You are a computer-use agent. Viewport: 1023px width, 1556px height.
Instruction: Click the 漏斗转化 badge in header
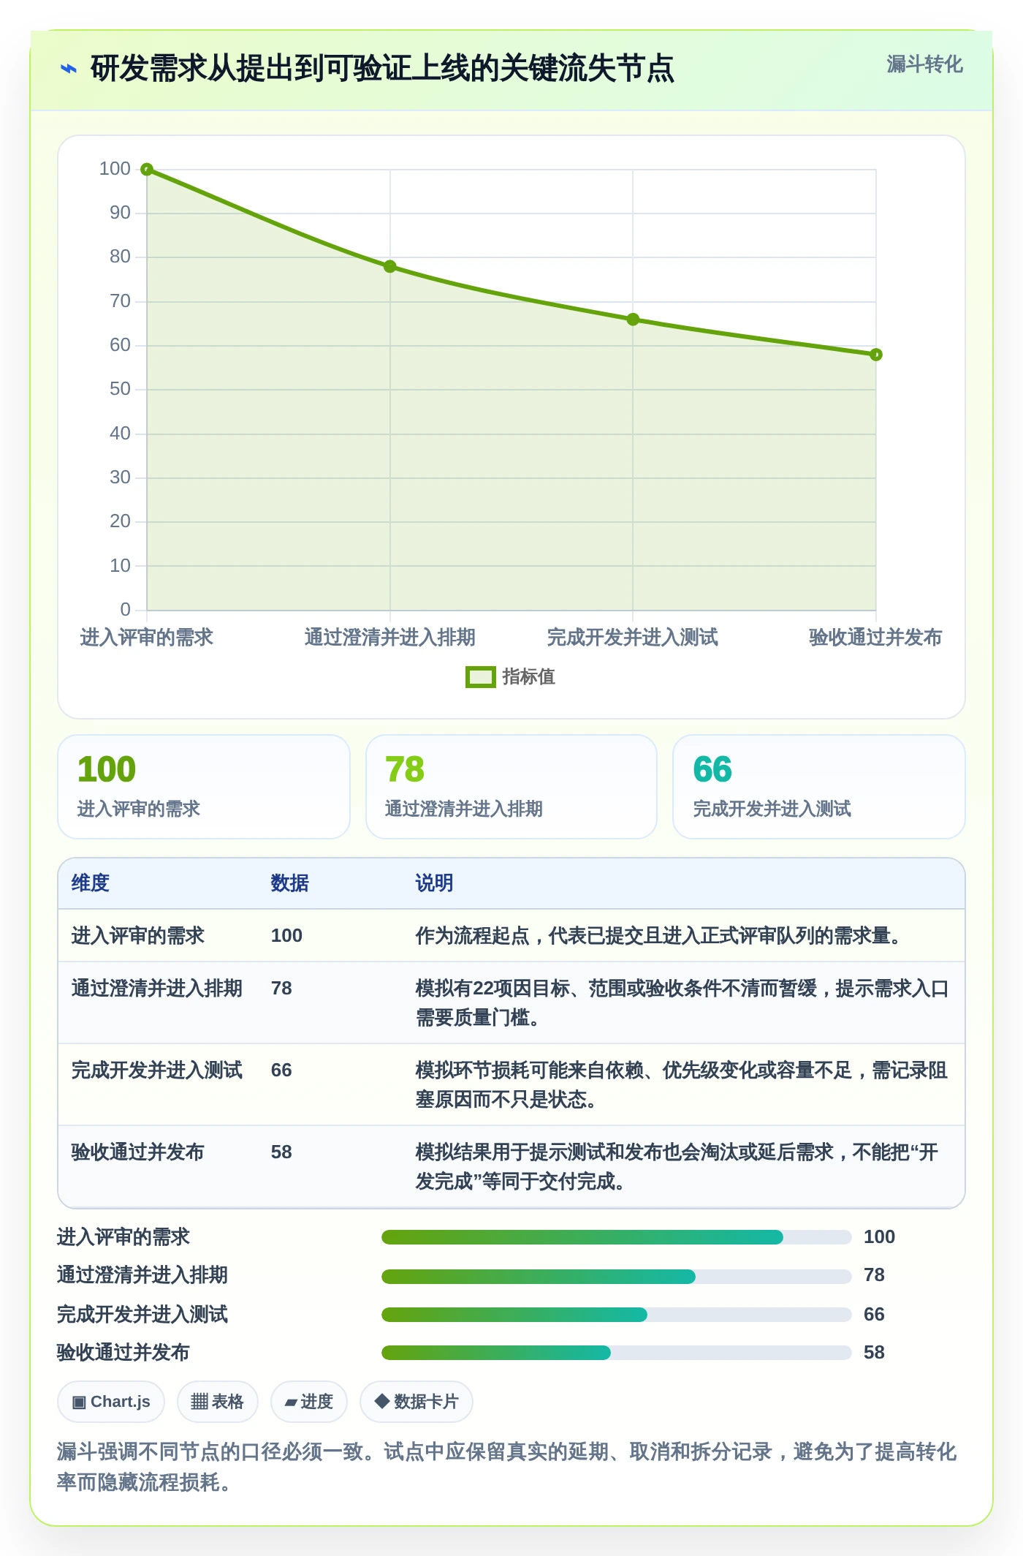[x=924, y=64]
